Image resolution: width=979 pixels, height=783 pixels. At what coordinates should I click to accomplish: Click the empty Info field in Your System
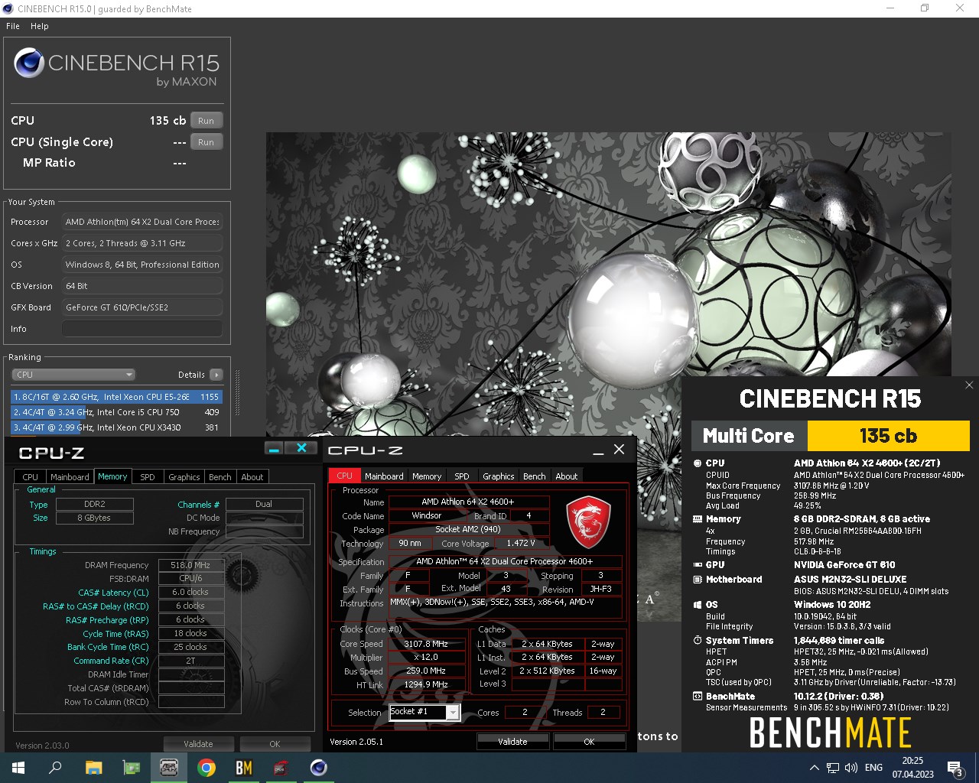142,329
